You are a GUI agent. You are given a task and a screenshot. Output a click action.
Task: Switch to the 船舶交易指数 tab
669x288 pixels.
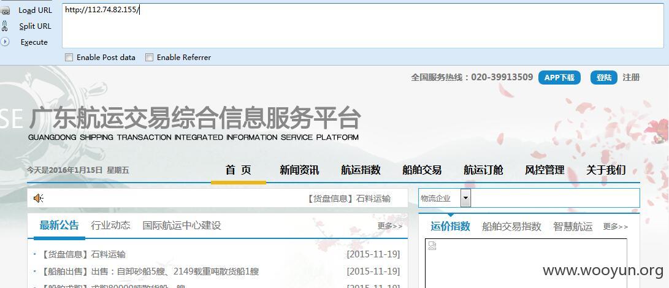click(x=511, y=226)
